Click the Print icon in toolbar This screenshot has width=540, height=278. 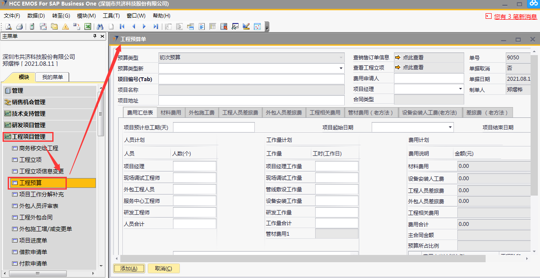click(19, 26)
